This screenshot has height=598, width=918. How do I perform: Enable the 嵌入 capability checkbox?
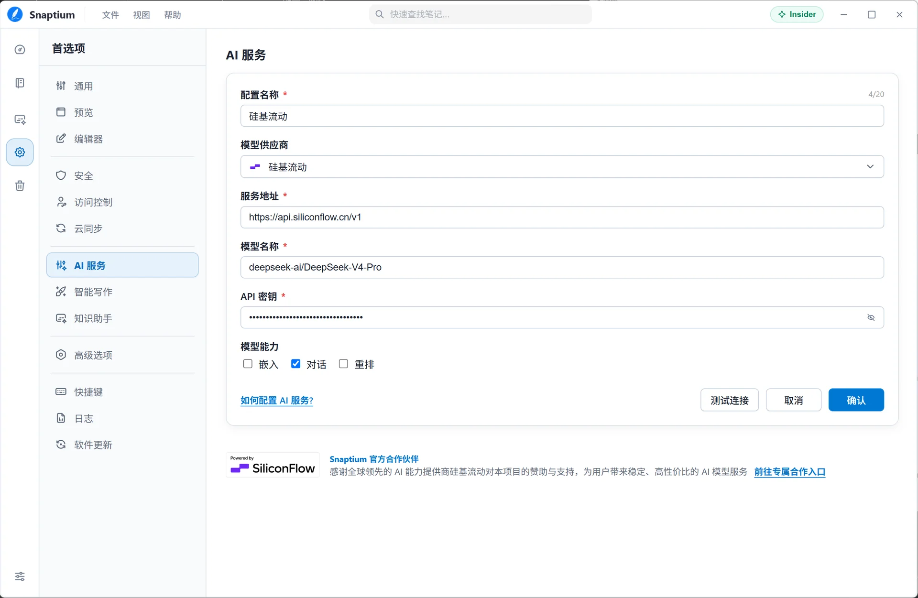pyautogui.click(x=248, y=364)
